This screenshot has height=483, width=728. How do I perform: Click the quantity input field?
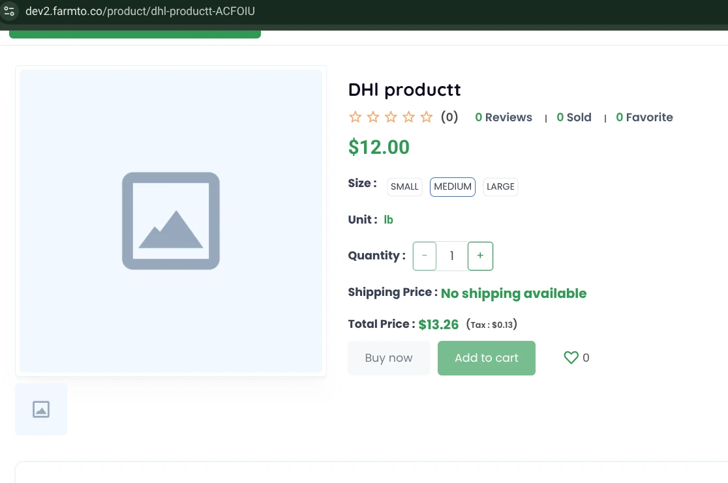coord(452,256)
